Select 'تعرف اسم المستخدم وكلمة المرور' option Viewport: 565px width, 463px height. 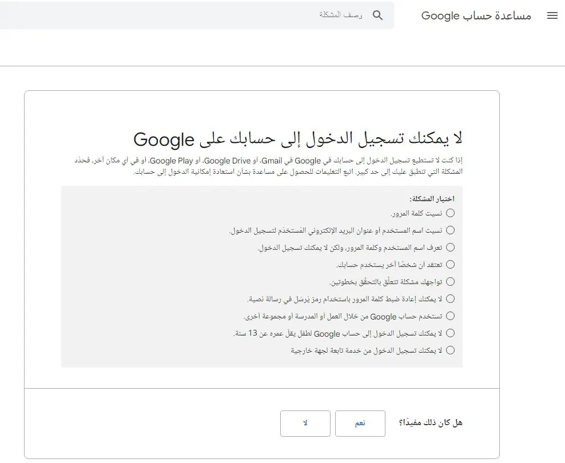click(x=450, y=248)
